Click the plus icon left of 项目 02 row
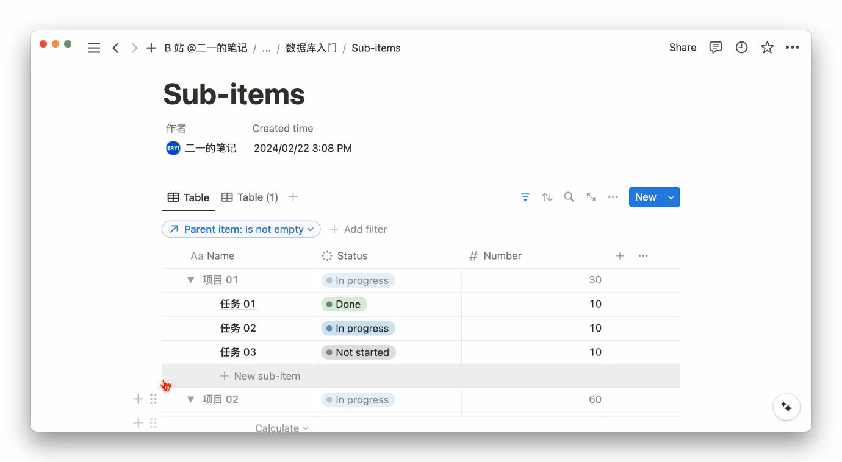Screen dimensions: 842x462 [139, 399]
